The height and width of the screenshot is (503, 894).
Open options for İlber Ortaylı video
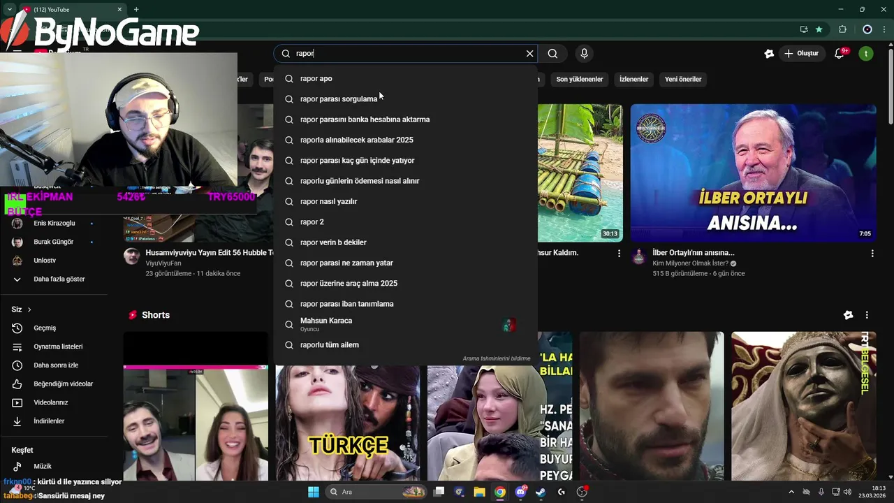point(872,254)
